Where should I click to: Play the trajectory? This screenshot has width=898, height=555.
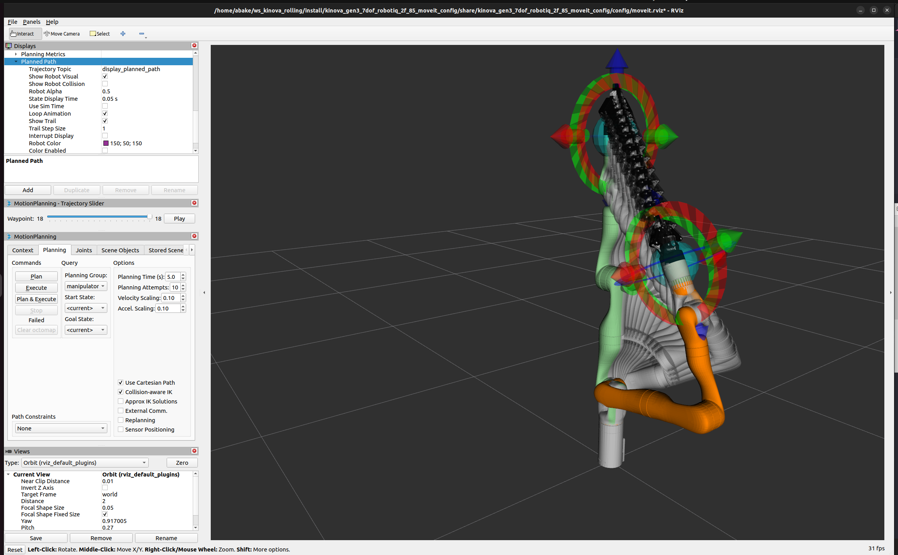(x=180, y=219)
